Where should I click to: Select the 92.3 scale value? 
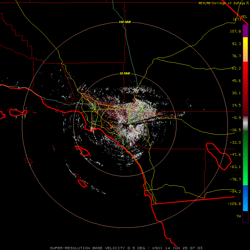pyautogui.click(x=236, y=44)
